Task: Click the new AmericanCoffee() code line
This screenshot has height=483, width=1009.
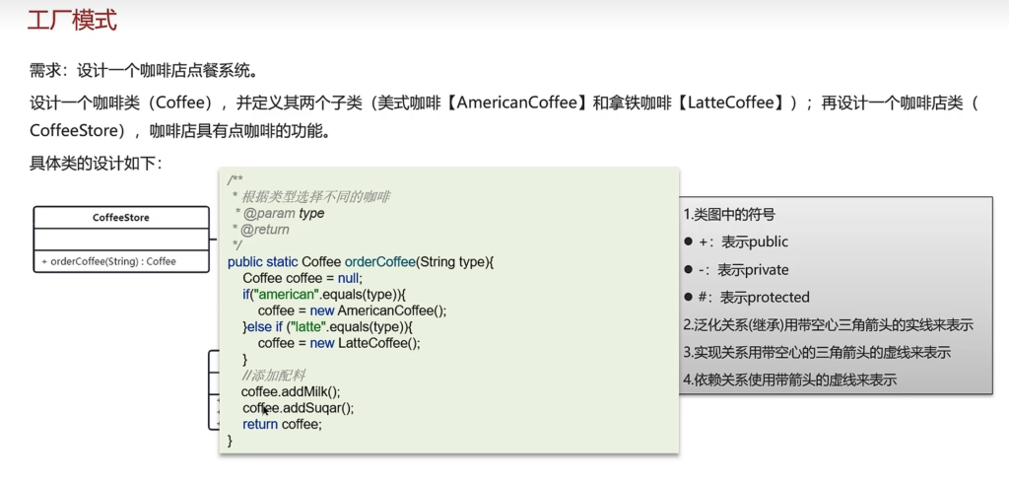Action: (352, 310)
